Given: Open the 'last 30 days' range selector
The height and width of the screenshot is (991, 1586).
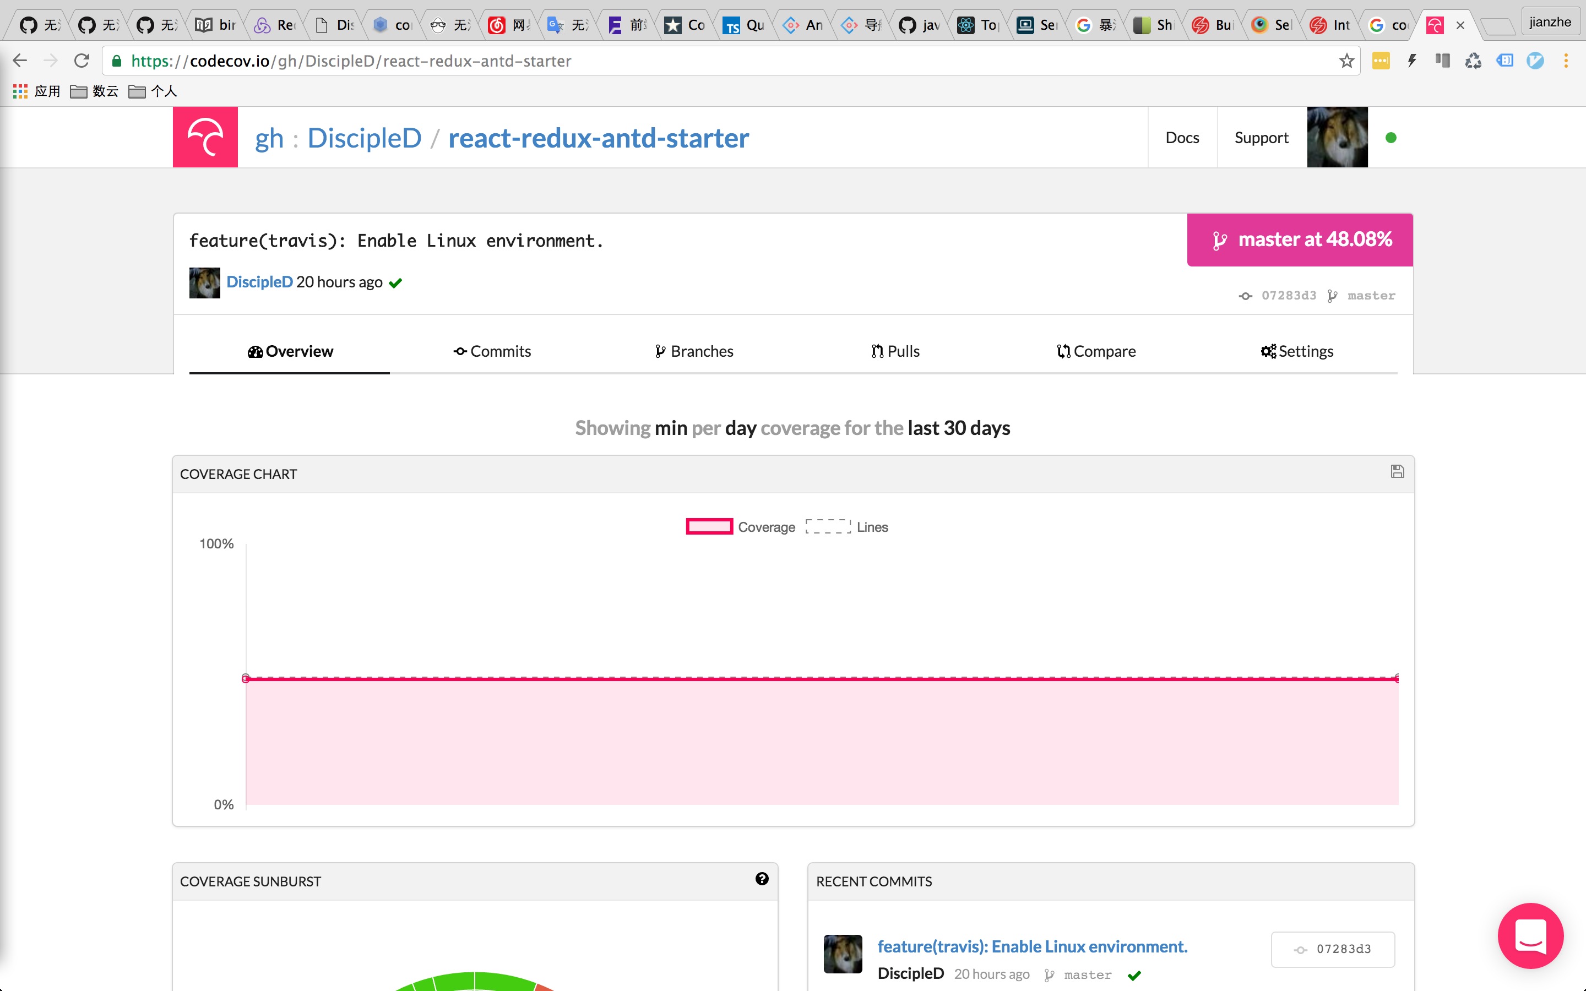Looking at the screenshot, I should [959, 428].
